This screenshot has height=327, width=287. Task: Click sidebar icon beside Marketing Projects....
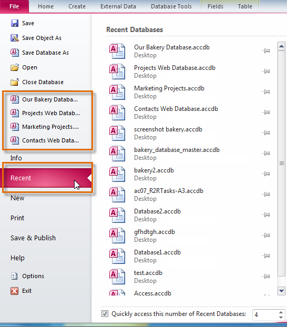15,127
